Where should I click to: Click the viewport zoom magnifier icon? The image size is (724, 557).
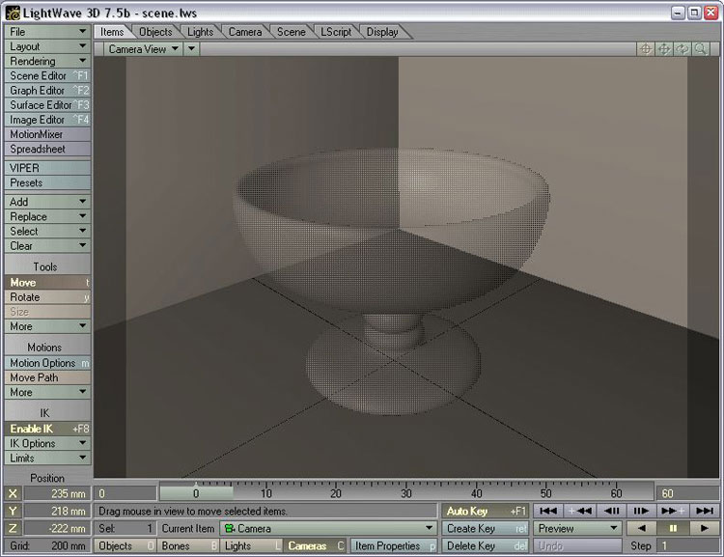(x=699, y=49)
